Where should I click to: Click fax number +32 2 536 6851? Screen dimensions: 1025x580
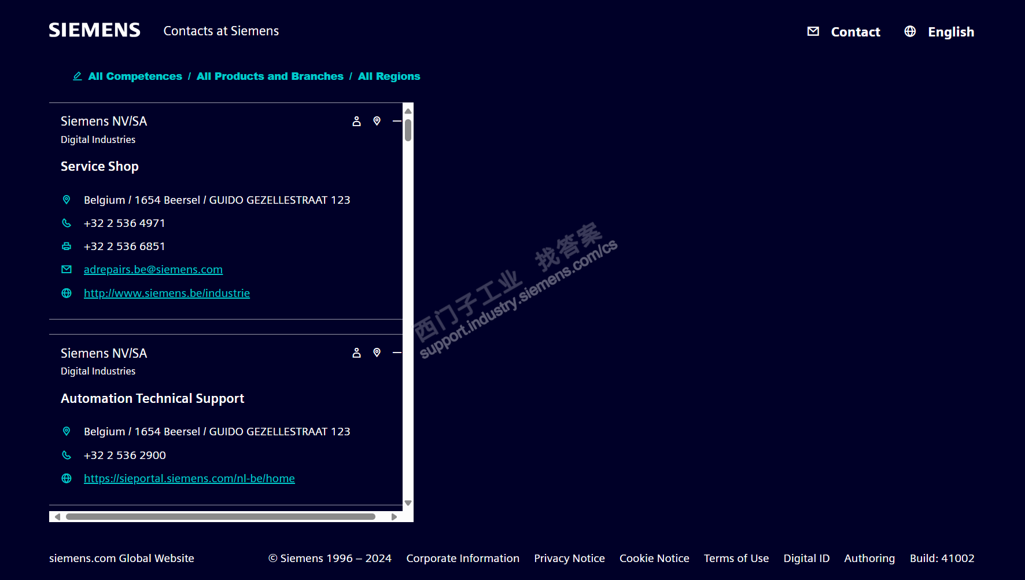pyautogui.click(x=124, y=246)
